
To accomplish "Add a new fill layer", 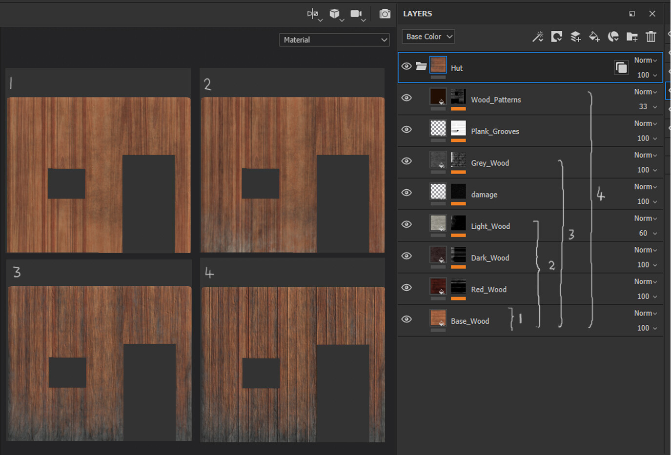I will pyautogui.click(x=594, y=37).
